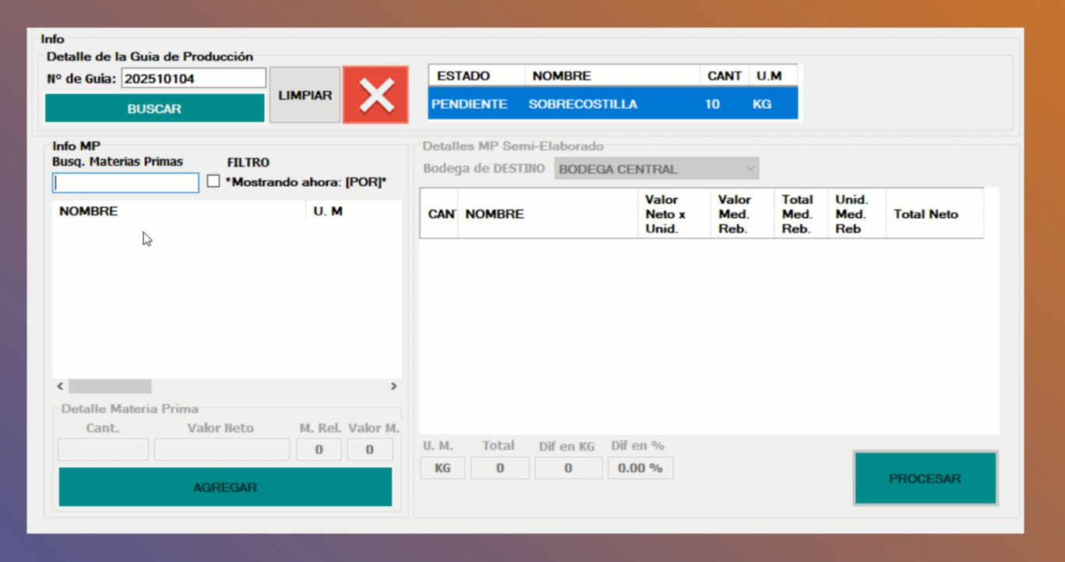Click the NOMBRE column header in materials list
The height and width of the screenshot is (562, 1065).
(x=178, y=212)
